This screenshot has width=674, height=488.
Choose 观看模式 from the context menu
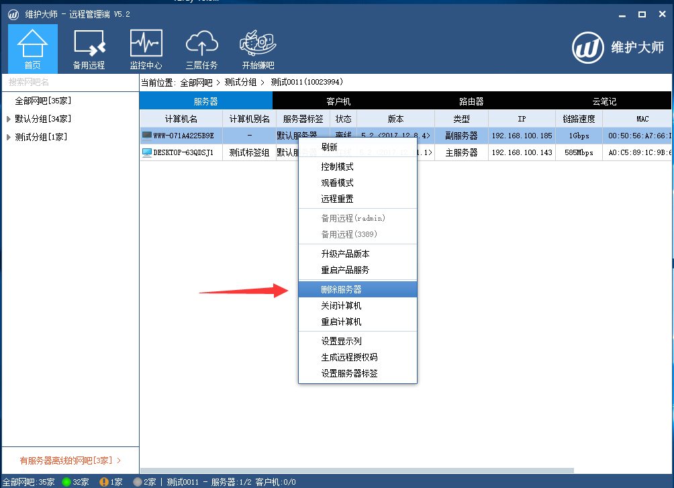[x=358, y=183]
